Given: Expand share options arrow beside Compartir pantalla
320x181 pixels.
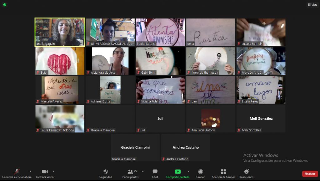Looking at the screenshot, I should (x=188, y=172).
